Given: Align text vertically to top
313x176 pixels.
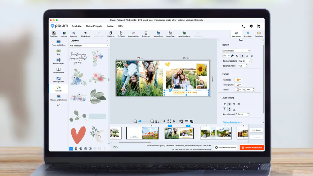Looking at the screenshot, I should pos(225,109).
